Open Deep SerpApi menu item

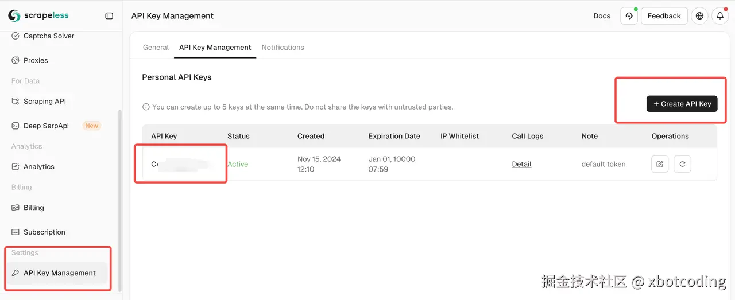coord(46,126)
